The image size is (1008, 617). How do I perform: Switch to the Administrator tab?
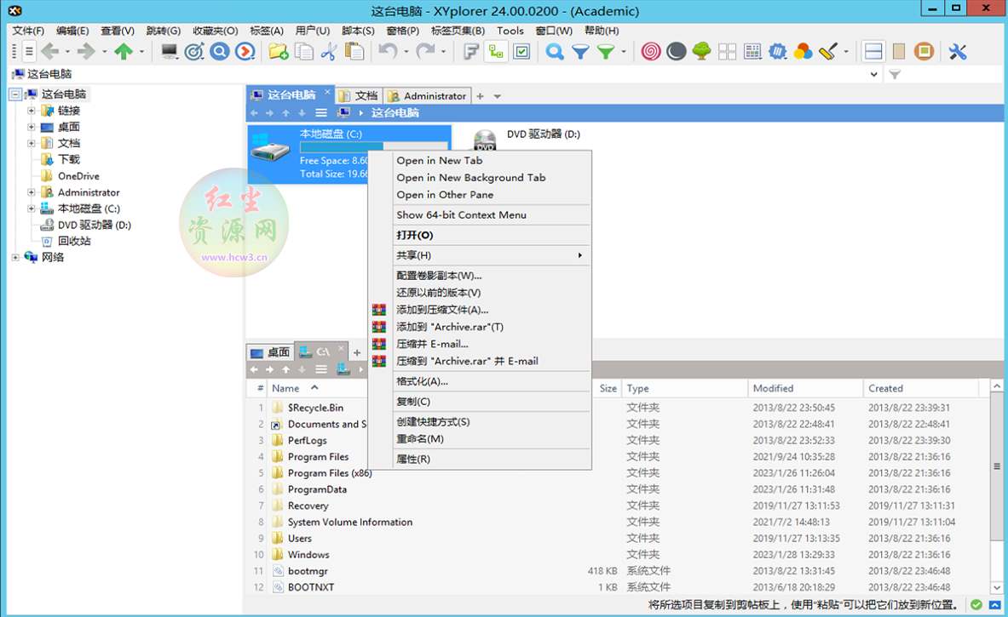pyautogui.click(x=428, y=95)
